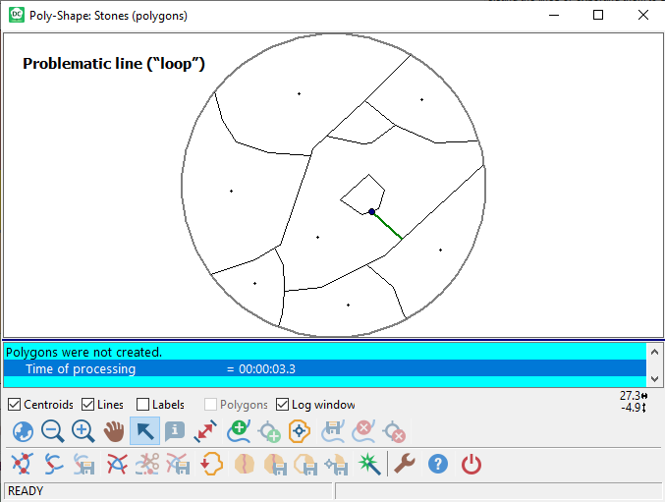The width and height of the screenshot is (665, 502).
Task: Click the add line icon with green plus
Action: point(237,431)
